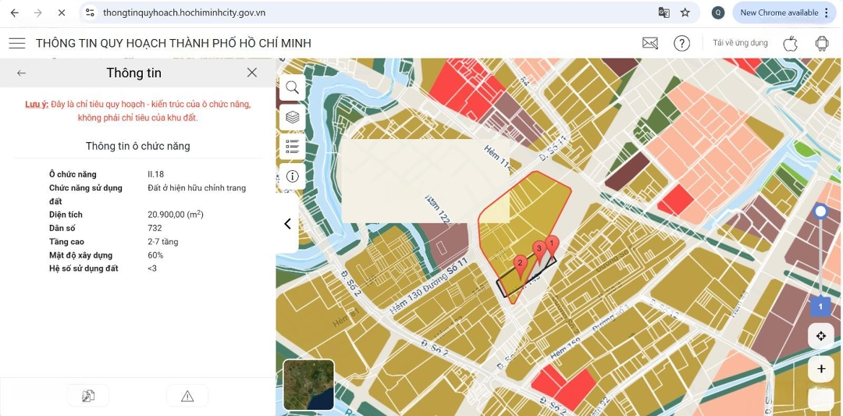
Task: Click the New Chrome available button
Action: (x=783, y=12)
